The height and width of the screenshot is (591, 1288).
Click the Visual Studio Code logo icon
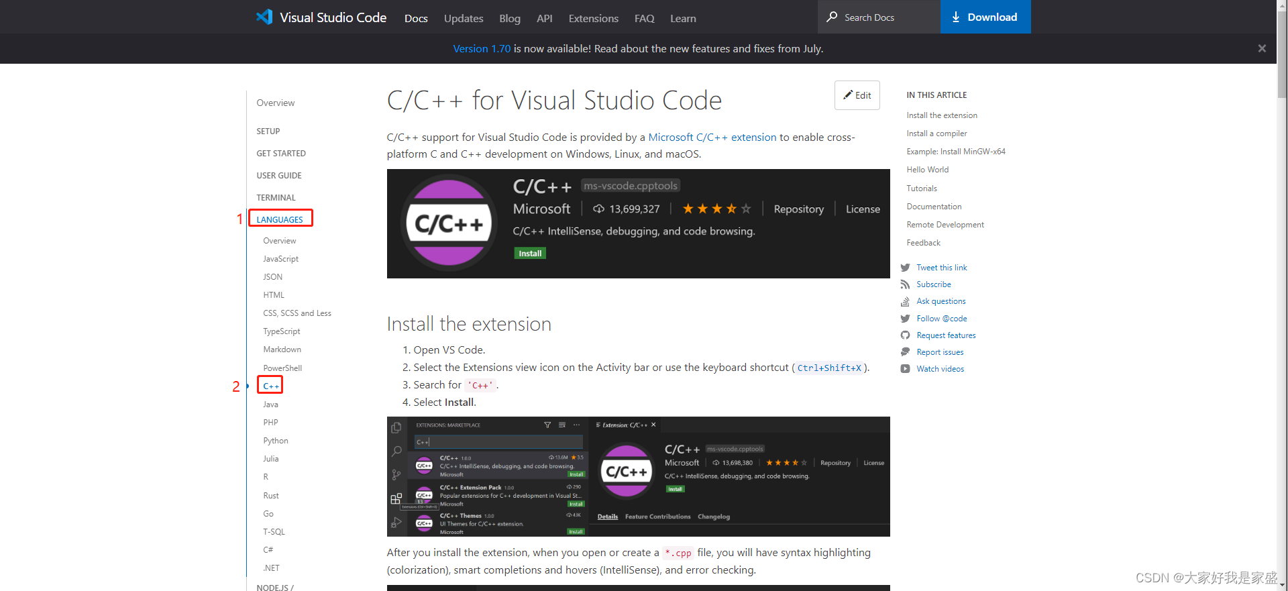coord(264,17)
